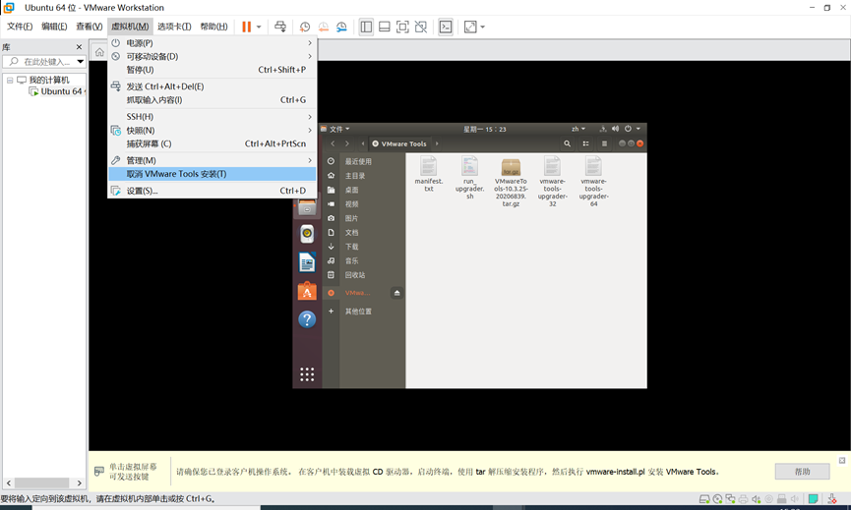
Task: Click the Unity mode toolbar icon
Action: [x=421, y=27]
